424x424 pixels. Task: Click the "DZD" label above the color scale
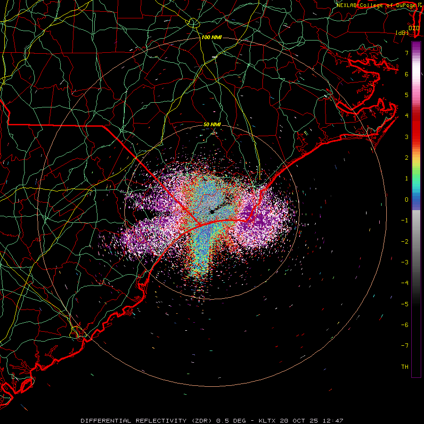coord(414,28)
